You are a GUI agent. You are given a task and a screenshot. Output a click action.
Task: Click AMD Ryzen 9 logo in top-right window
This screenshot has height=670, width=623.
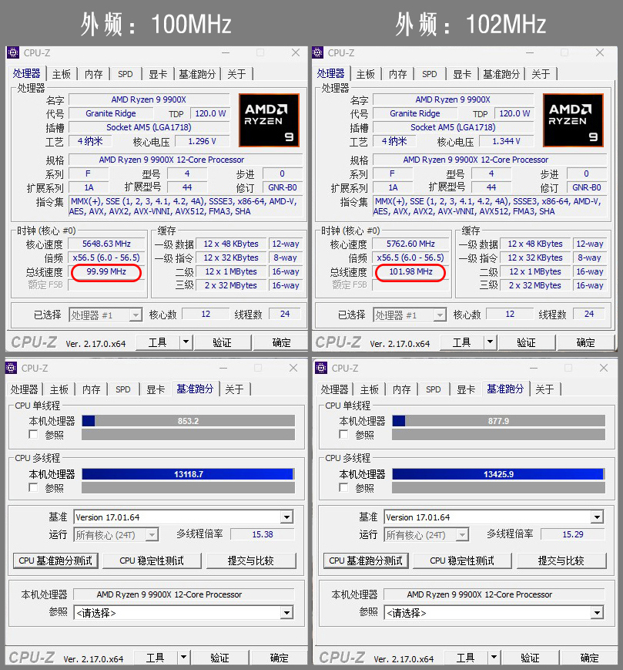point(573,120)
